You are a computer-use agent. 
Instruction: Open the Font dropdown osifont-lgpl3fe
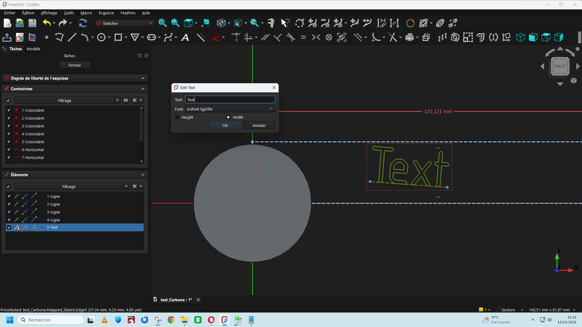(x=230, y=109)
